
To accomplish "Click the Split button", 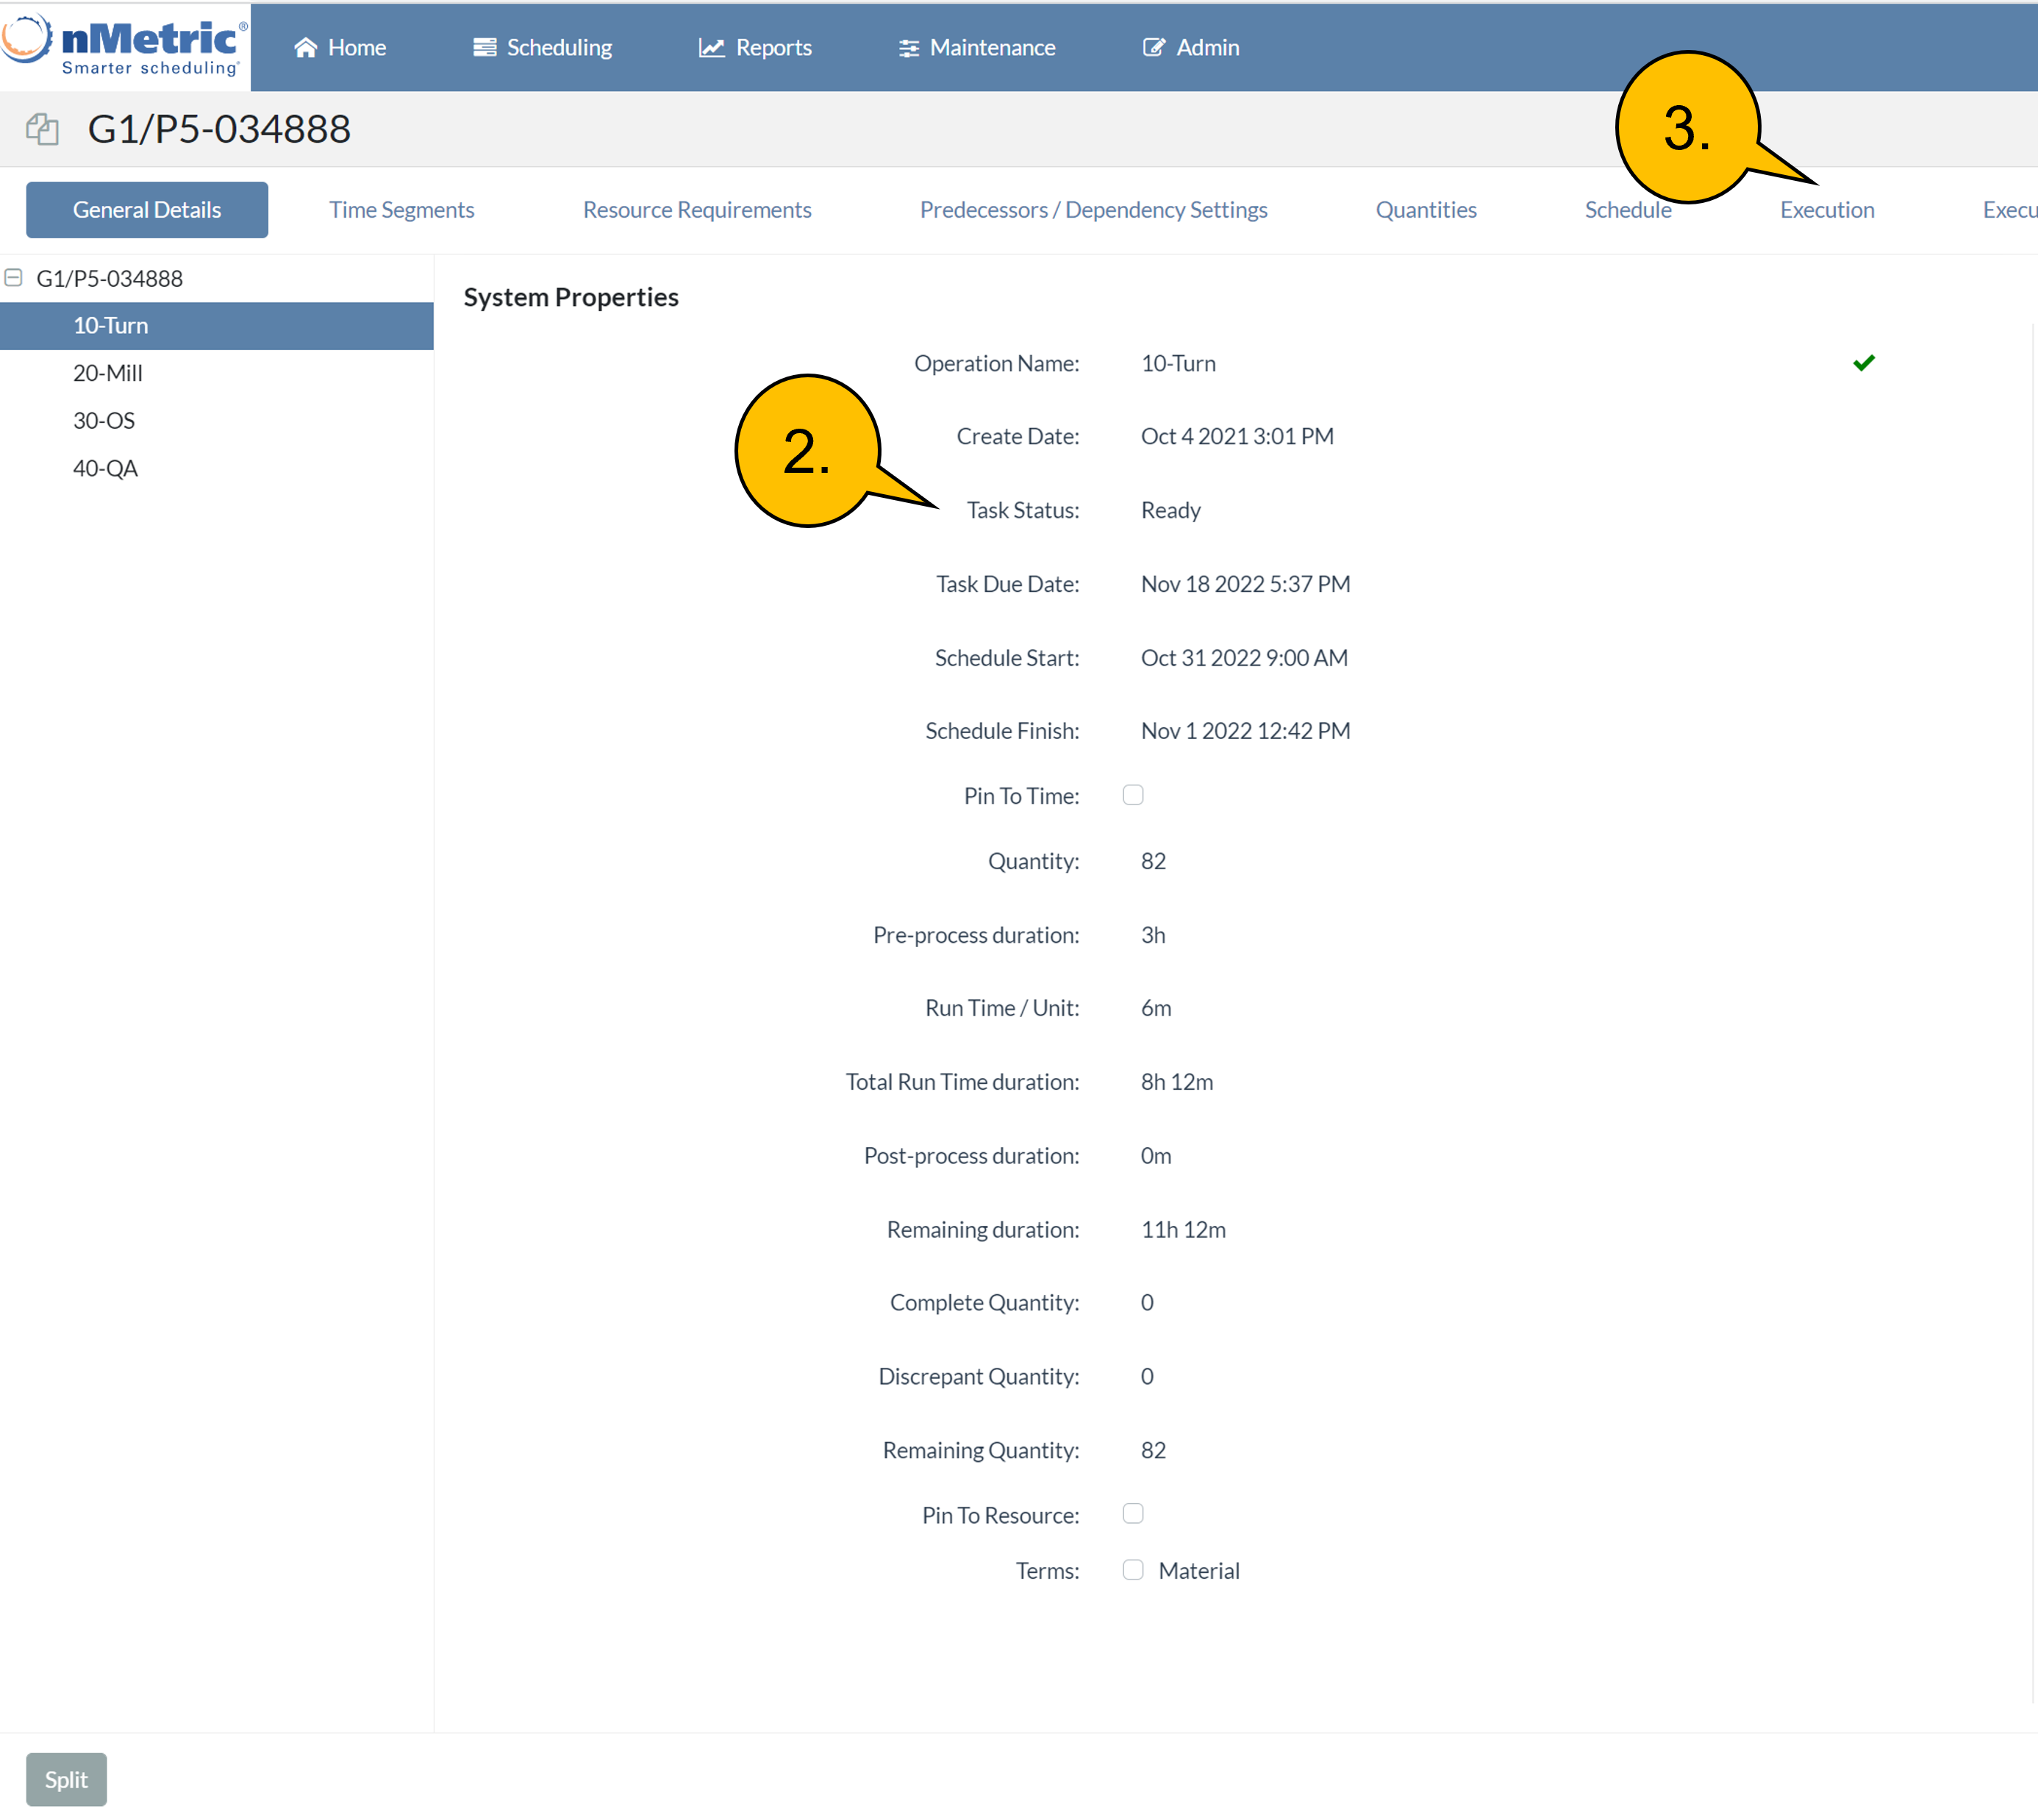I will [x=66, y=1779].
